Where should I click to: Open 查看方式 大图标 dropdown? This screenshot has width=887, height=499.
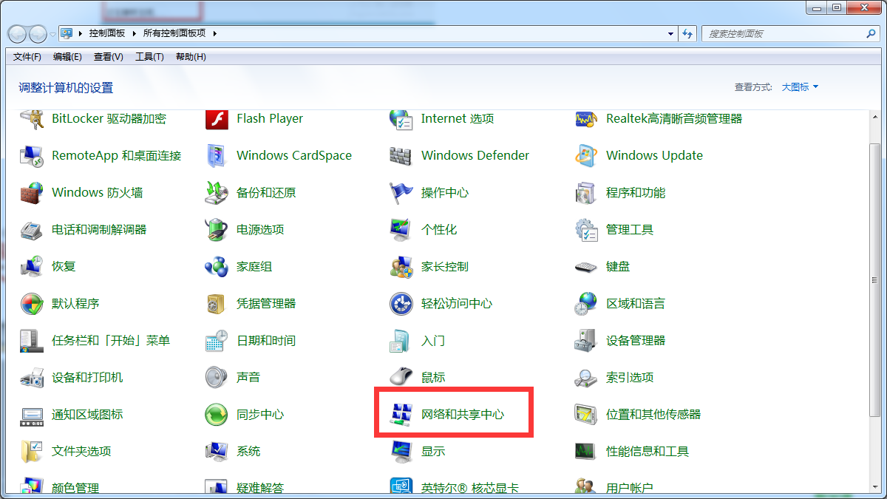[800, 87]
